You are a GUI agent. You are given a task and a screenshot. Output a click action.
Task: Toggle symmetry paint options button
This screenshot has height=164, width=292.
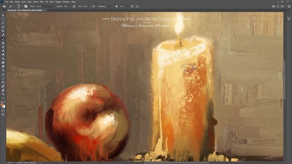coord(137,6)
